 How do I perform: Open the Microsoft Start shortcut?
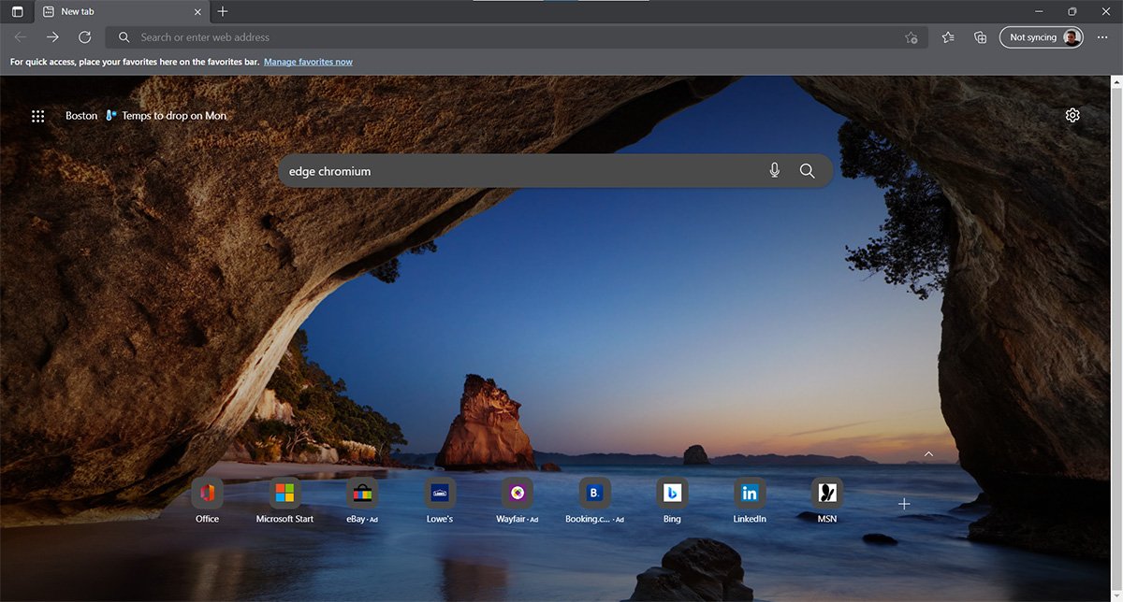click(284, 493)
